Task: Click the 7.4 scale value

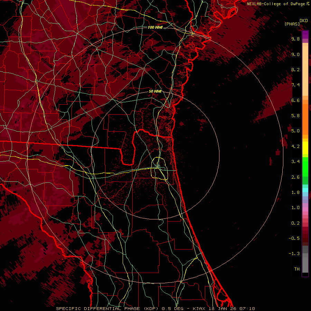Action: pos(295,85)
